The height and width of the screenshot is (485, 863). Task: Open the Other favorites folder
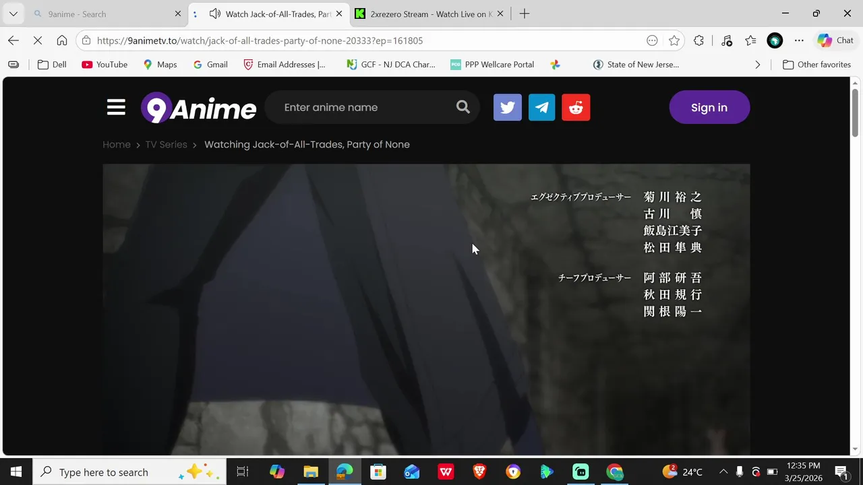coord(816,65)
